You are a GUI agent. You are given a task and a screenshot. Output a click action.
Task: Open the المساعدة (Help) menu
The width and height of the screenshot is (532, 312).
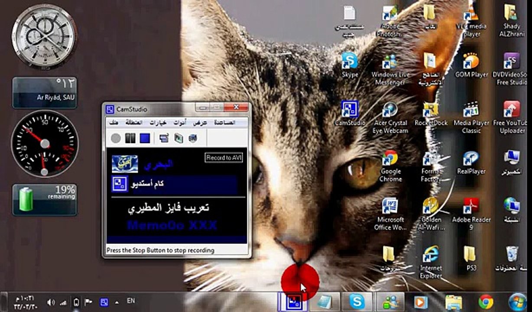coord(224,123)
